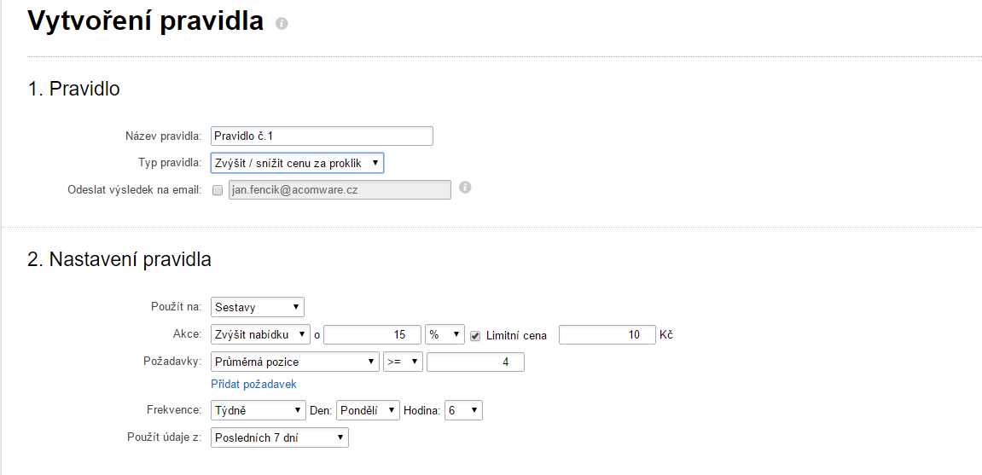Click into the Název pravidla text field

[x=322, y=136]
